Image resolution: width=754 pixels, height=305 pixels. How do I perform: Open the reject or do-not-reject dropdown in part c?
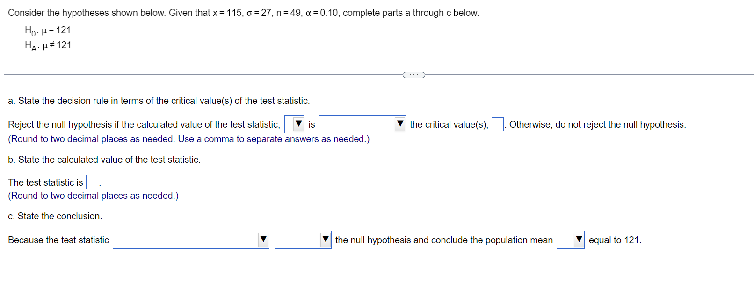click(x=303, y=240)
